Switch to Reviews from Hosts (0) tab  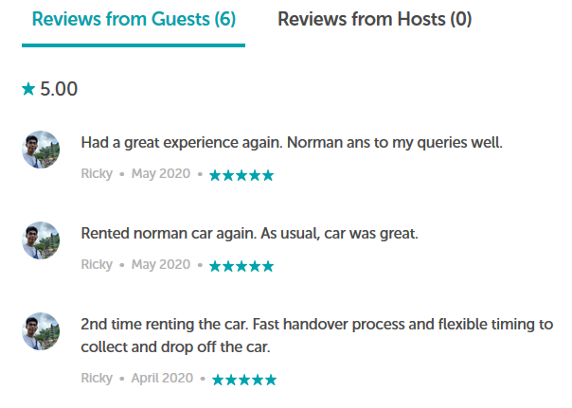(x=375, y=19)
